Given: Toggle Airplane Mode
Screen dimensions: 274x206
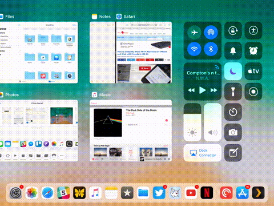Looking at the screenshot, I should (194, 32).
